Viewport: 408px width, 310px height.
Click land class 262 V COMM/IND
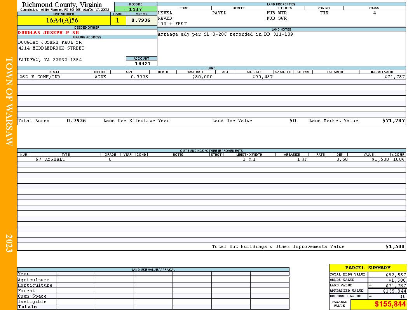point(40,77)
